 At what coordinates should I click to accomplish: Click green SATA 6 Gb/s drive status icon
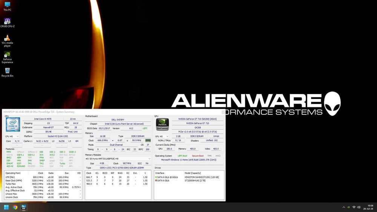click(156, 177)
